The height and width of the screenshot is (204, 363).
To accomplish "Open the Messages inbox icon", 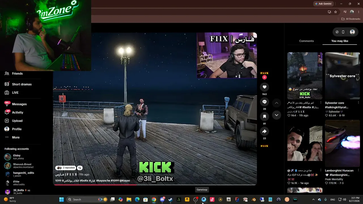I will 7,104.
